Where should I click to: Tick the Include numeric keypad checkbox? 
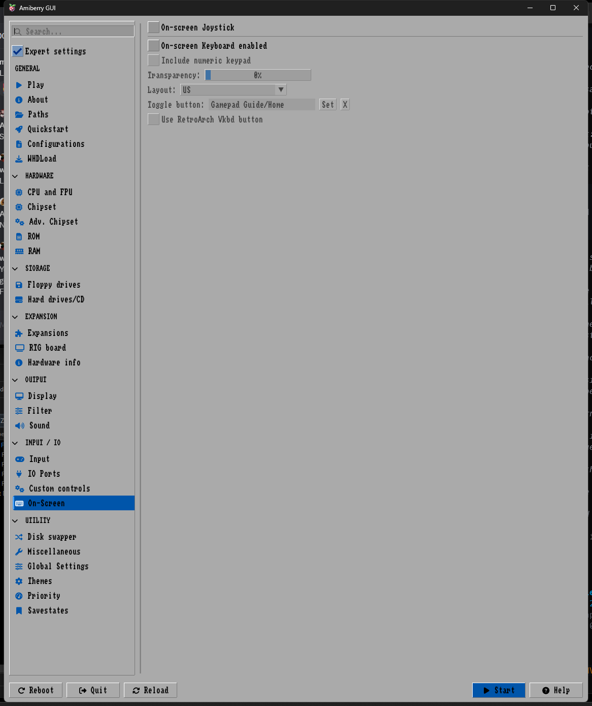click(x=153, y=60)
